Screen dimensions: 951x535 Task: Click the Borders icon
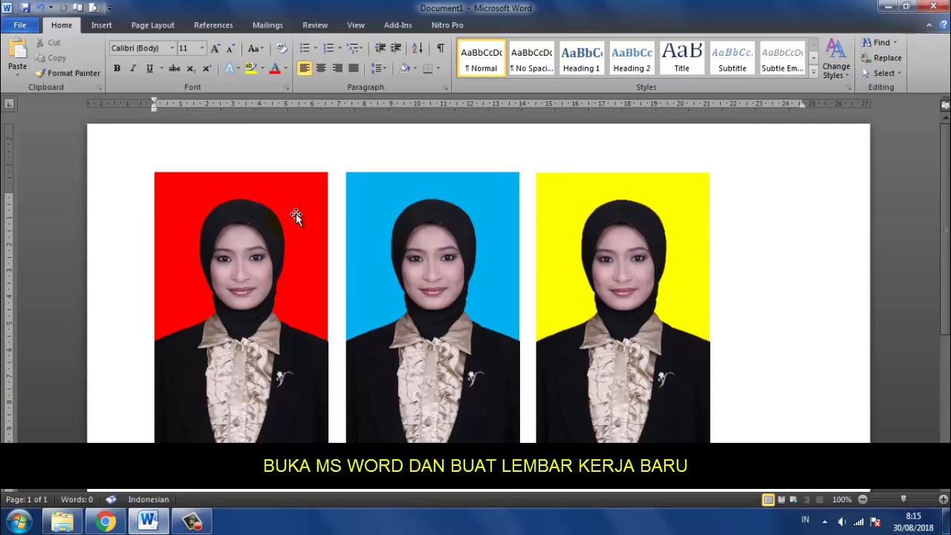(427, 68)
